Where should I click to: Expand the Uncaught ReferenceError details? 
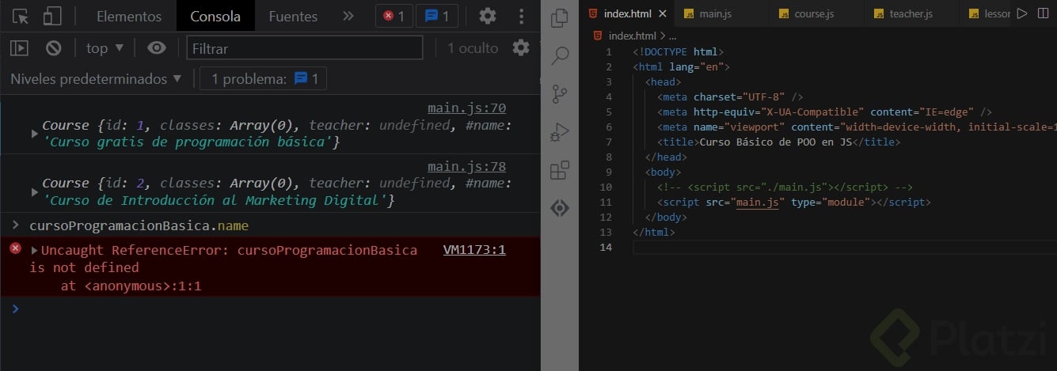point(34,250)
